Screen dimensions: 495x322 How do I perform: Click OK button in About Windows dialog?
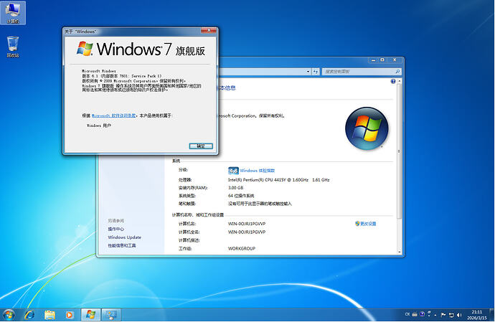pos(201,146)
